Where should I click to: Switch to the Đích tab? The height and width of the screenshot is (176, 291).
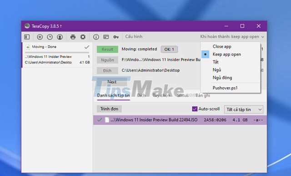141,96
